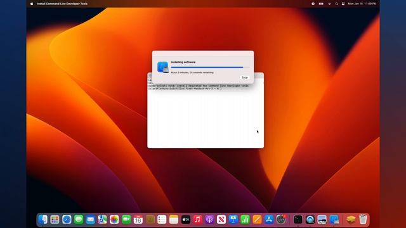Click 'Installing software' heading text
Image resolution: width=406 pixels, height=228 pixels.
(x=183, y=62)
